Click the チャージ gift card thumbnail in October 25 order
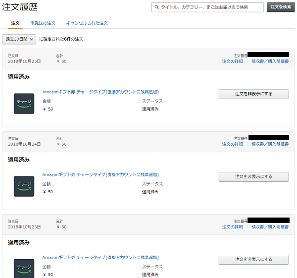This screenshot has height=278, width=297. [x=24, y=104]
